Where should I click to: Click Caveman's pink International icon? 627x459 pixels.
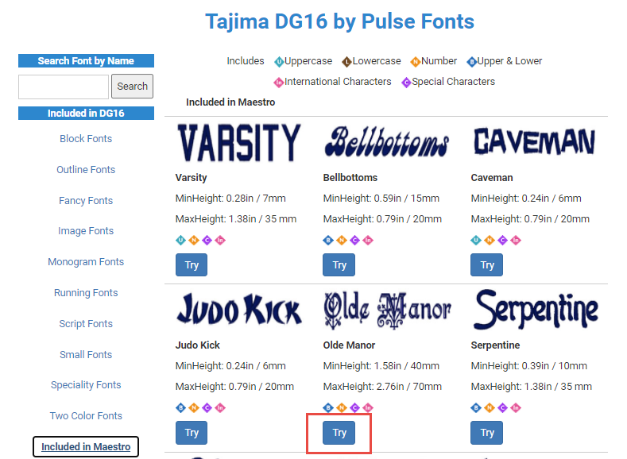click(x=516, y=240)
